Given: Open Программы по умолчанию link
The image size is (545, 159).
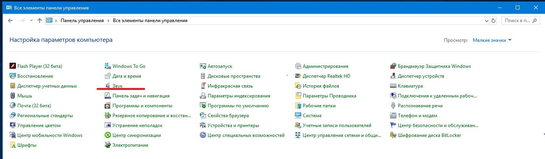Looking at the screenshot, I should coord(238,106).
